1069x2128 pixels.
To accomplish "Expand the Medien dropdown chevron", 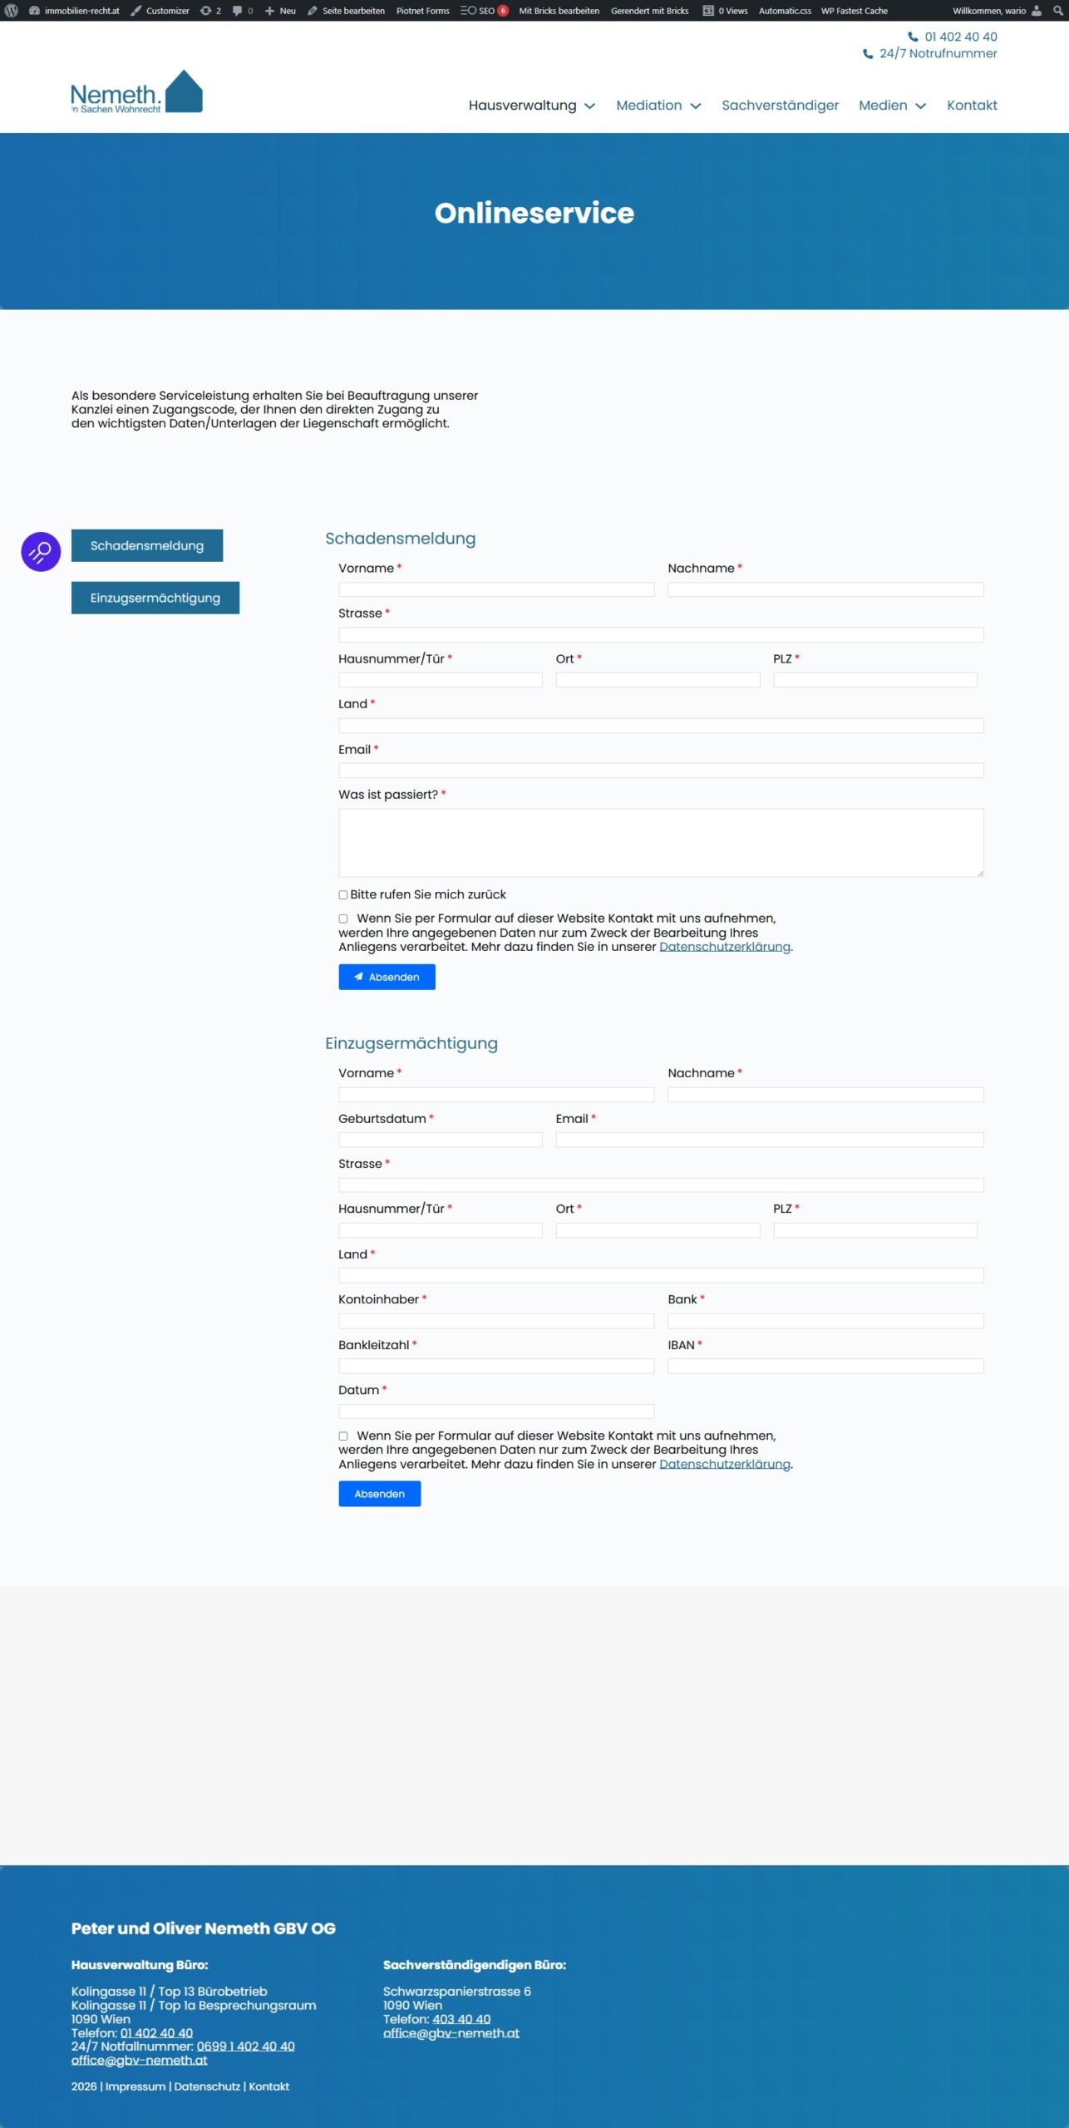I will [921, 106].
